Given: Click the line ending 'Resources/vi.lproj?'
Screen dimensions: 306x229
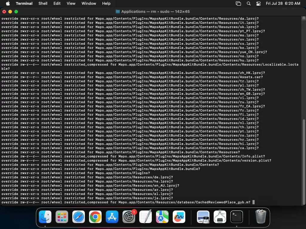Looking at the screenshot, I should pyautogui.click(x=130, y=98).
